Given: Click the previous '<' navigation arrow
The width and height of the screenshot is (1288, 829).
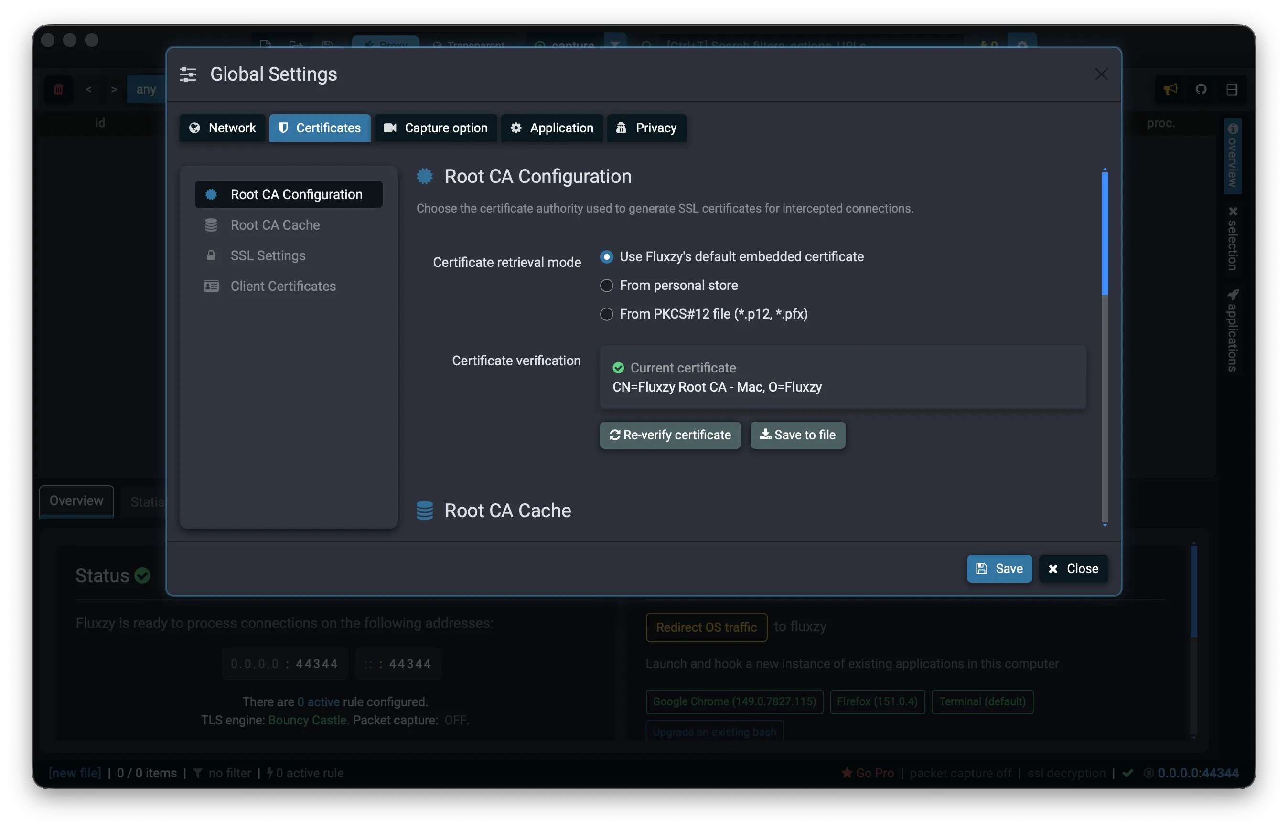Looking at the screenshot, I should [x=88, y=89].
